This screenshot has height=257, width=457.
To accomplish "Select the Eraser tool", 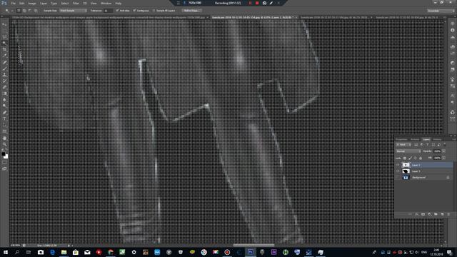I will coord(4,87).
